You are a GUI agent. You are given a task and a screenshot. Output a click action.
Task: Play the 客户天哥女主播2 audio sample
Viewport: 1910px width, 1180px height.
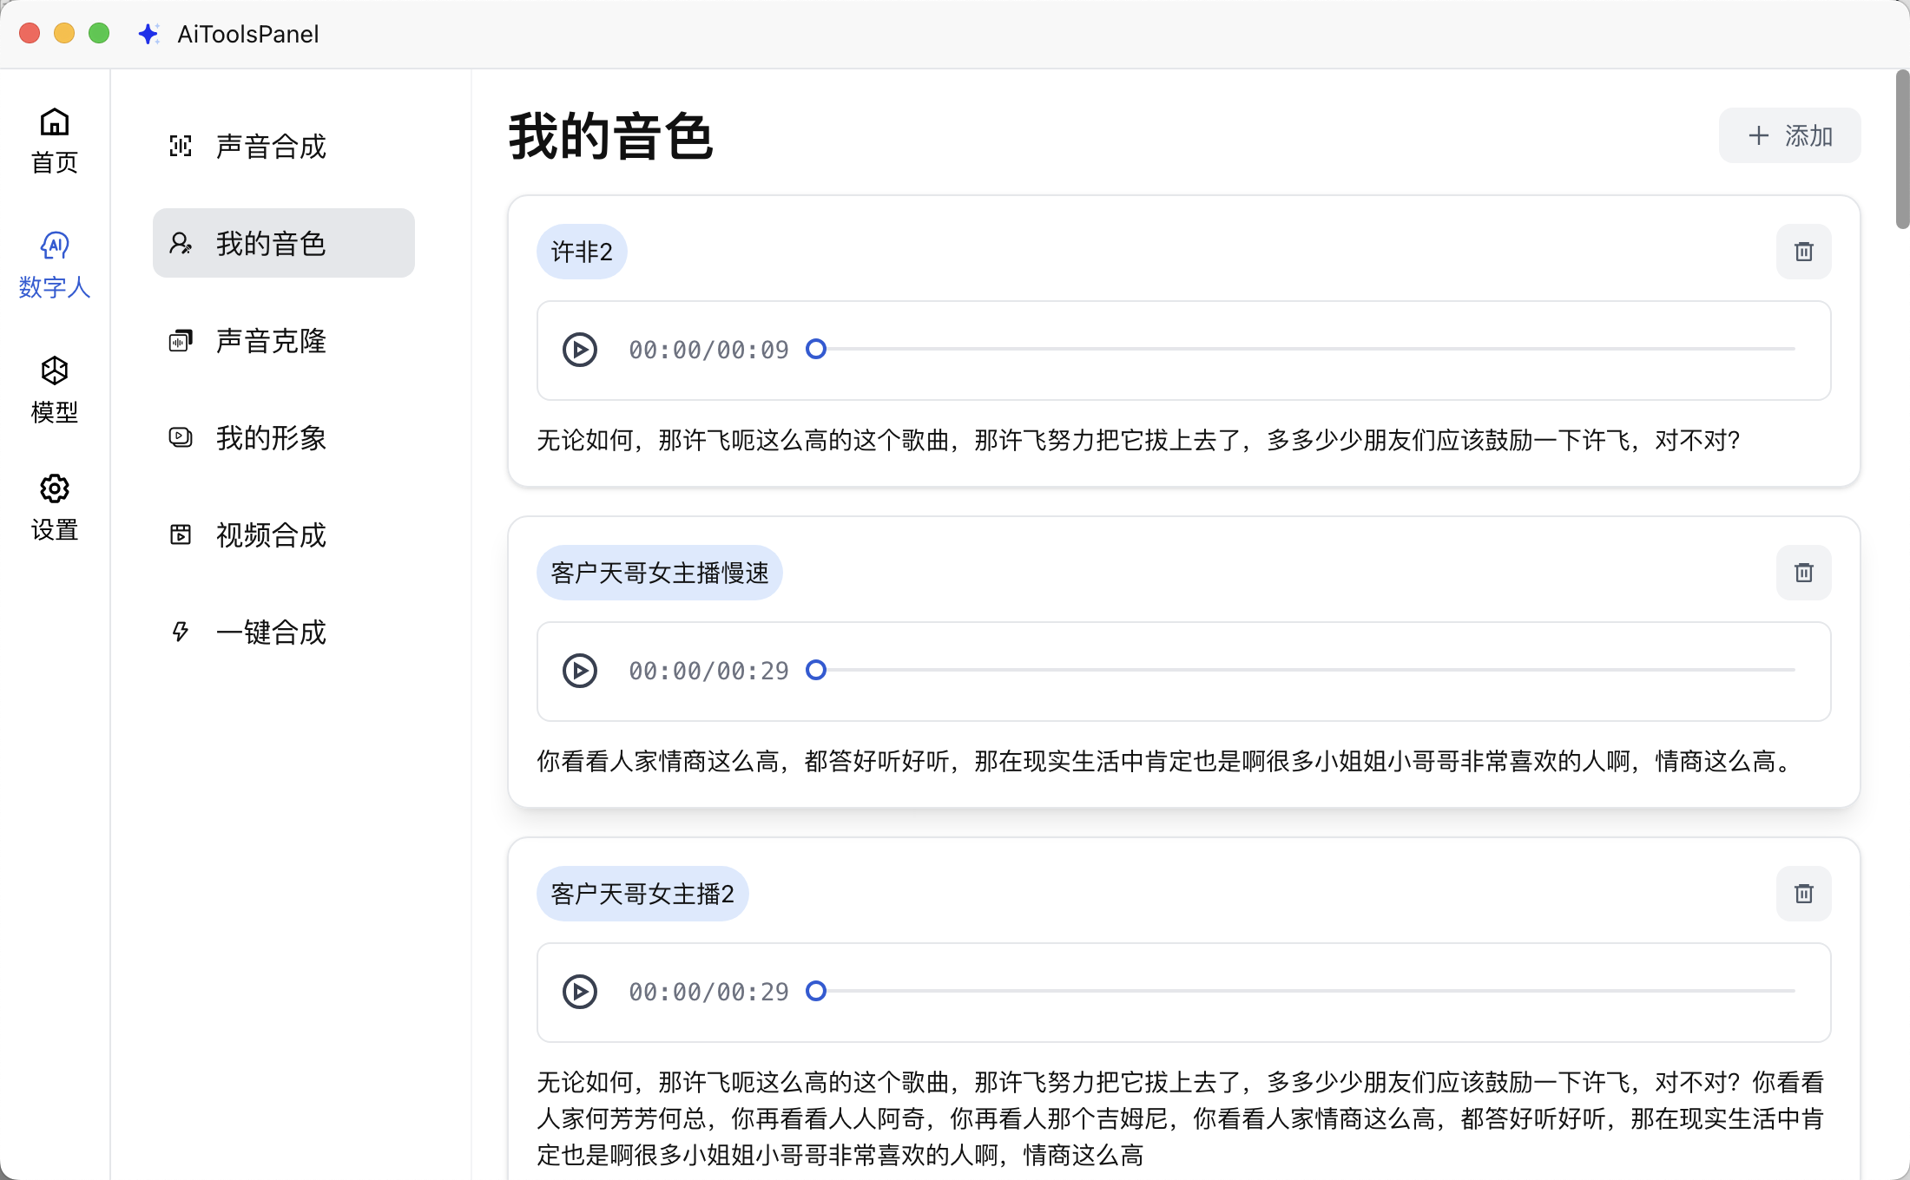coord(580,992)
